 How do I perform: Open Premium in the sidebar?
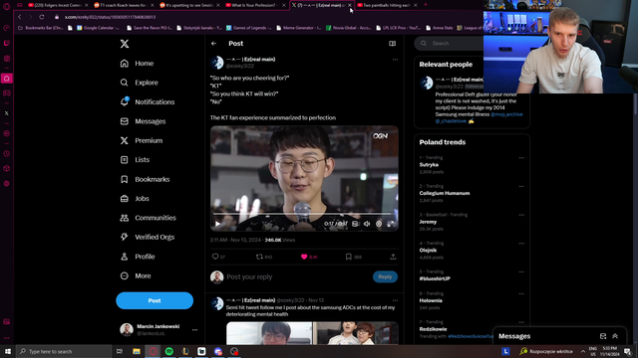coord(142,140)
